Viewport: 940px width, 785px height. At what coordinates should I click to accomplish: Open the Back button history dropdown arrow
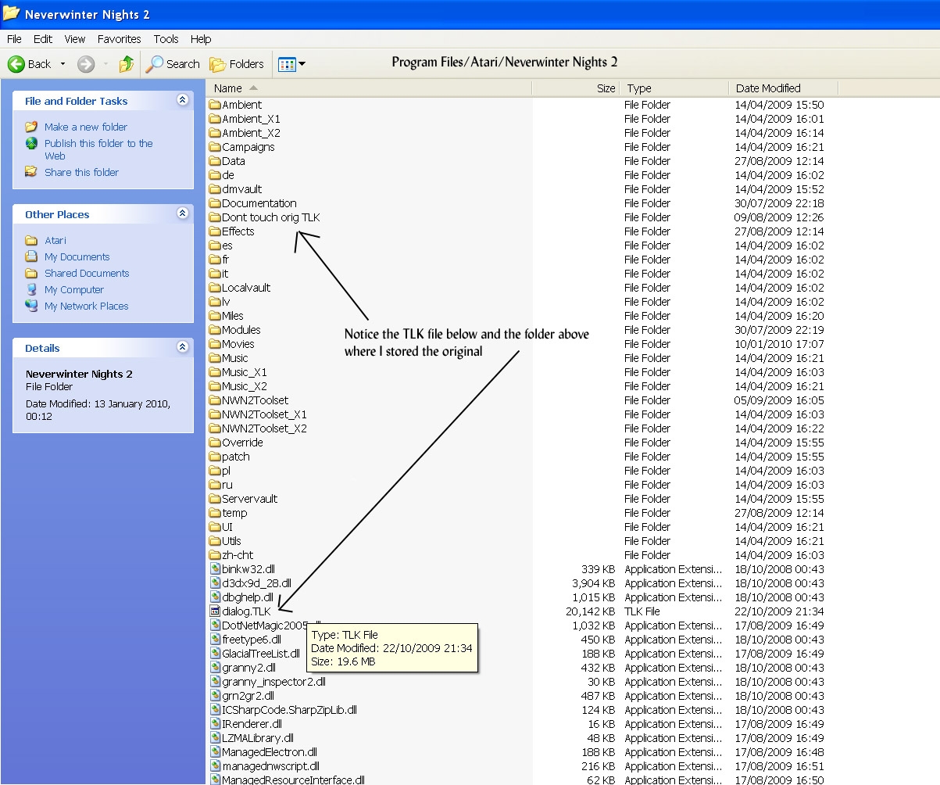pos(63,64)
